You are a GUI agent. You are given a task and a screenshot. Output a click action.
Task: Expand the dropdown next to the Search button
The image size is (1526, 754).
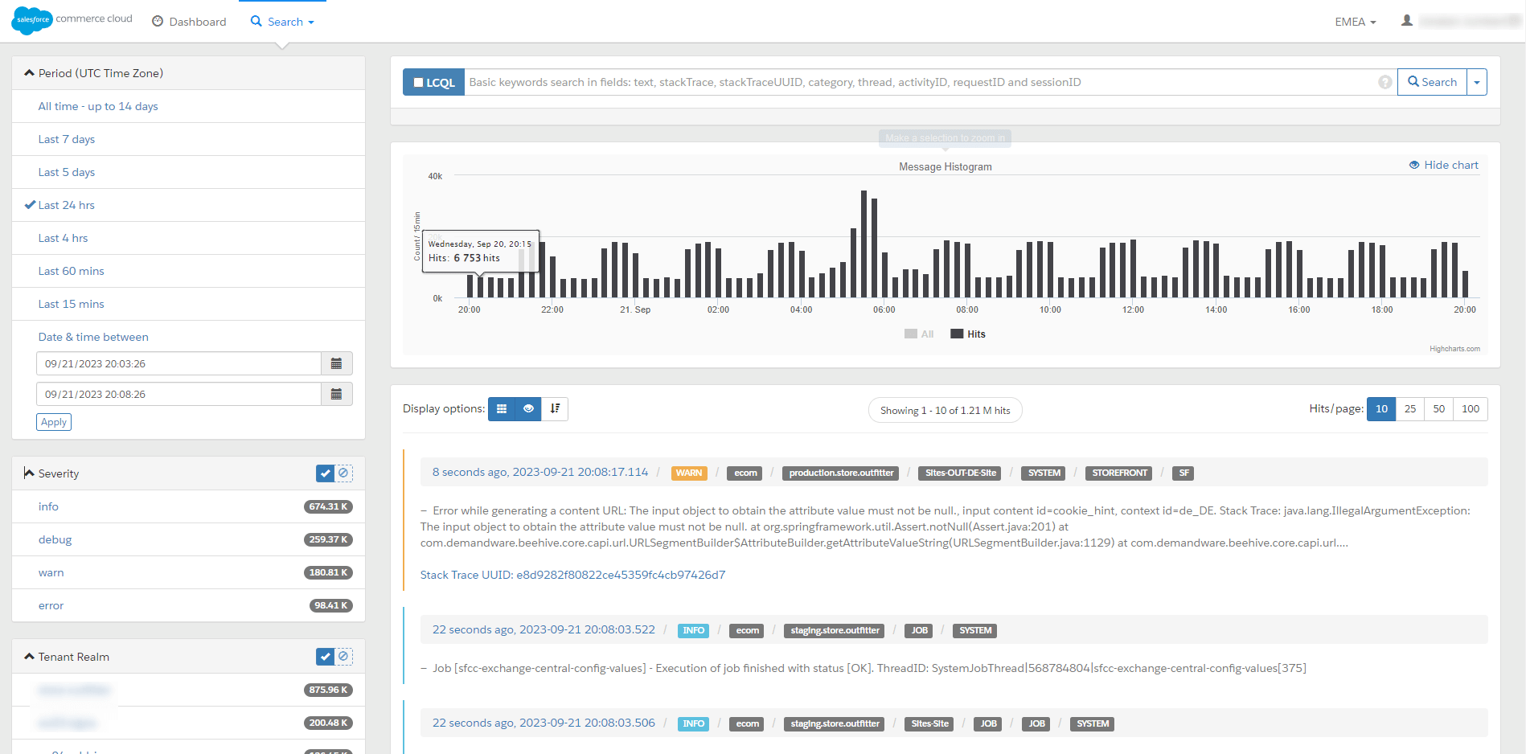1477,81
